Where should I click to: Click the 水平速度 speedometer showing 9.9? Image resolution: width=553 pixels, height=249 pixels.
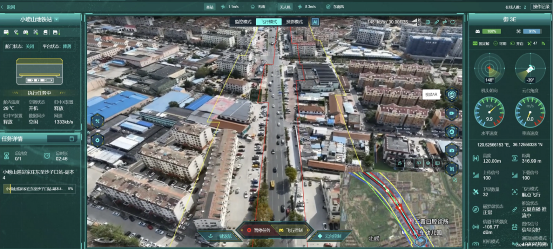click(x=489, y=113)
